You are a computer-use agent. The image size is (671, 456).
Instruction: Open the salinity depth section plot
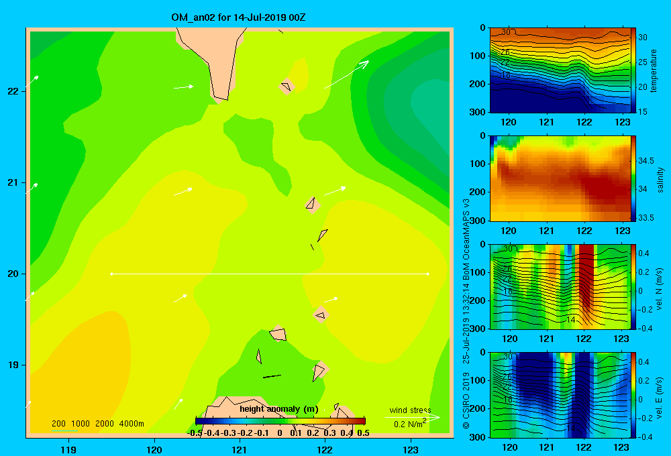coord(560,178)
